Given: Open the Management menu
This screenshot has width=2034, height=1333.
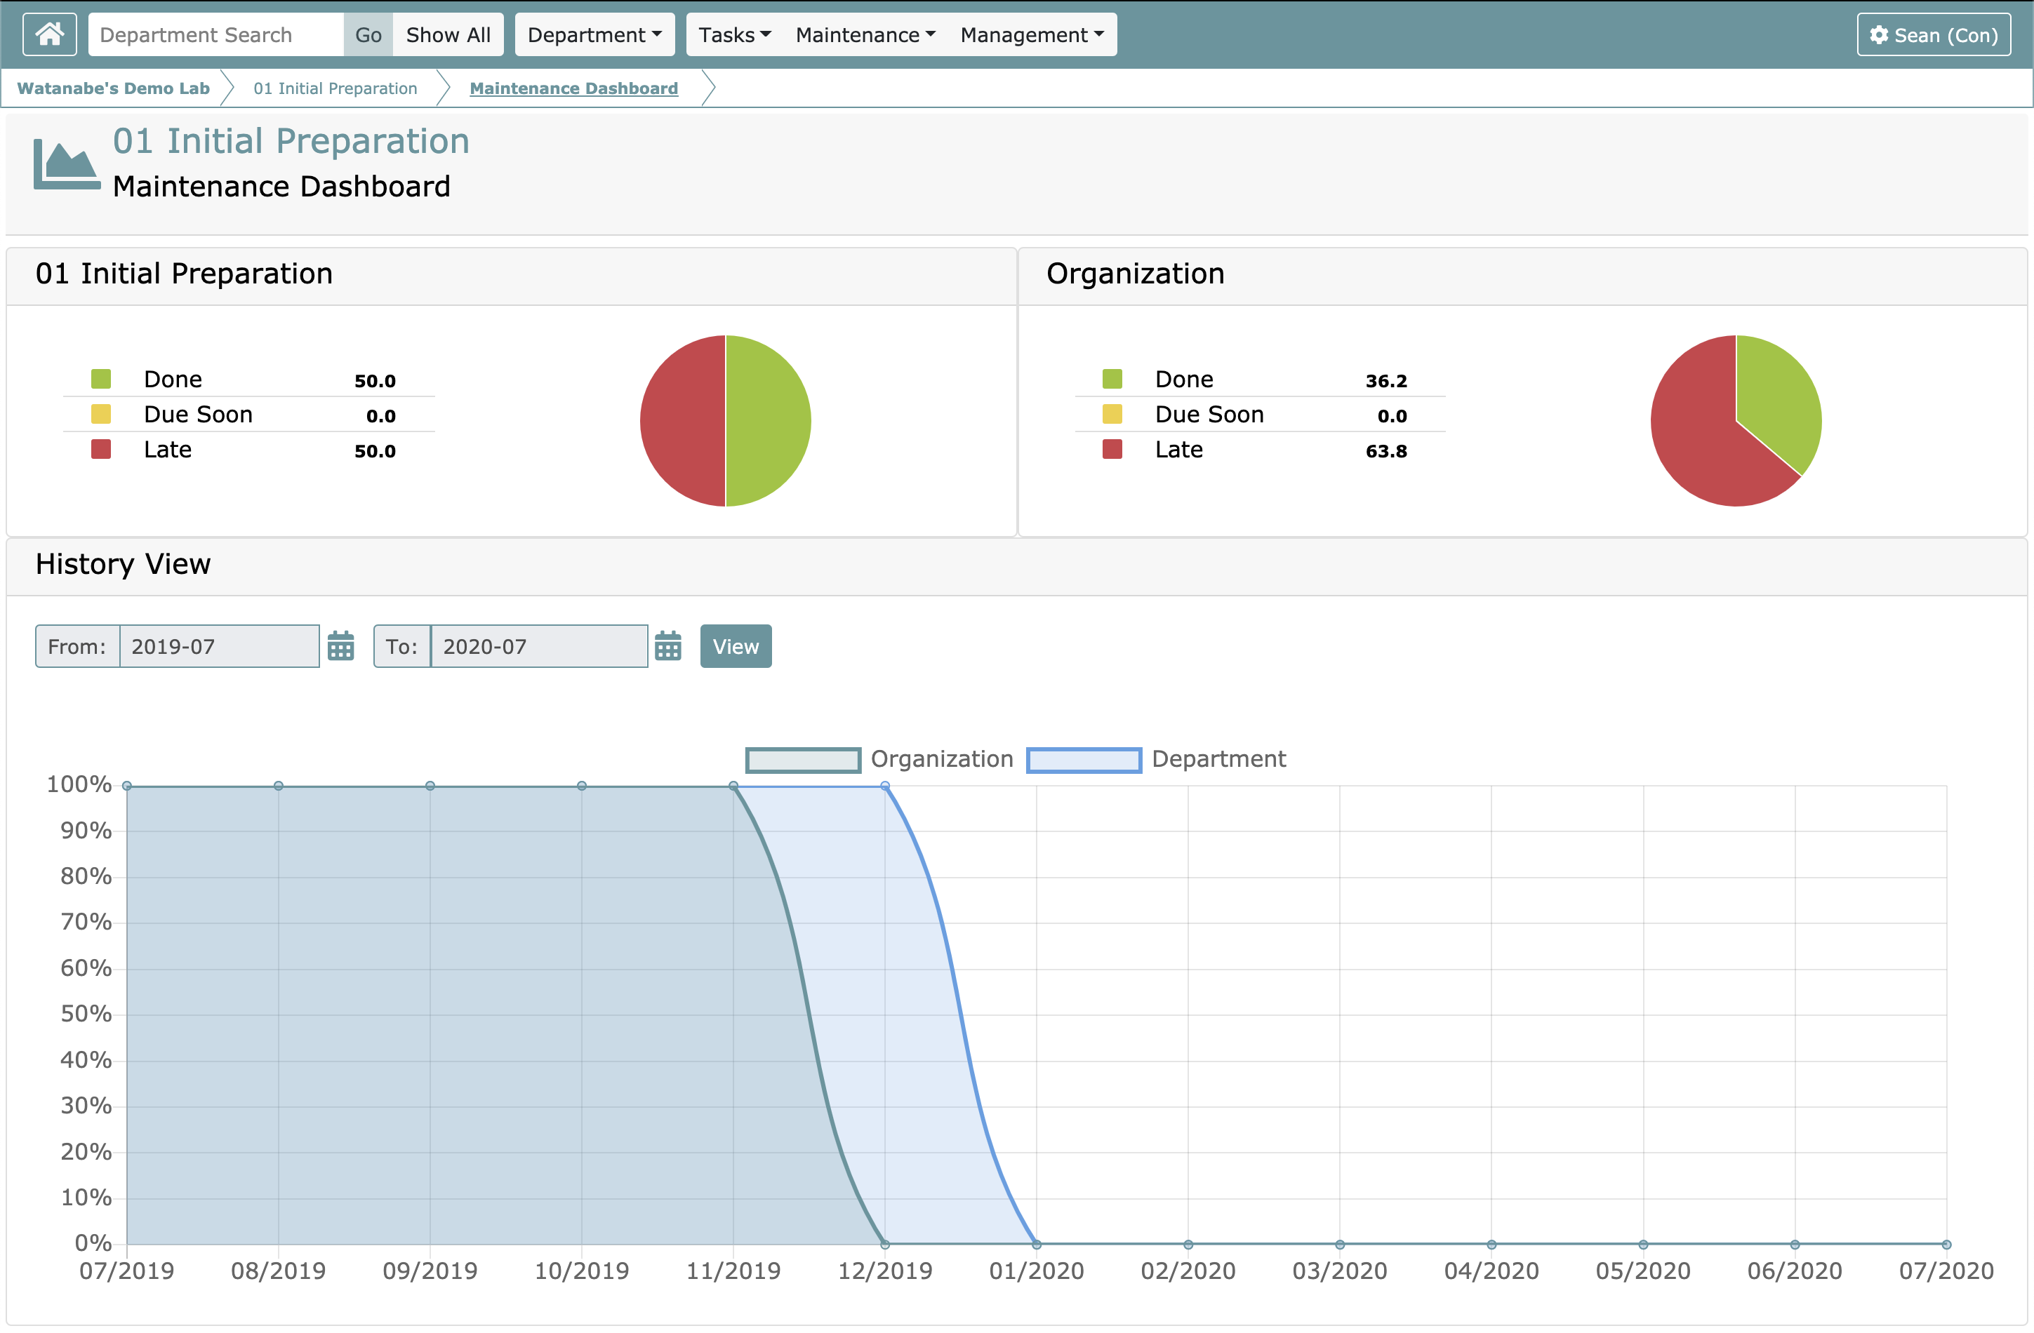Looking at the screenshot, I should (1032, 35).
